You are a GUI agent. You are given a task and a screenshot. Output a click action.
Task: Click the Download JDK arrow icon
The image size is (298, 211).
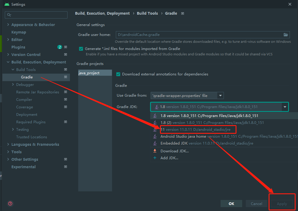[155, 151]
